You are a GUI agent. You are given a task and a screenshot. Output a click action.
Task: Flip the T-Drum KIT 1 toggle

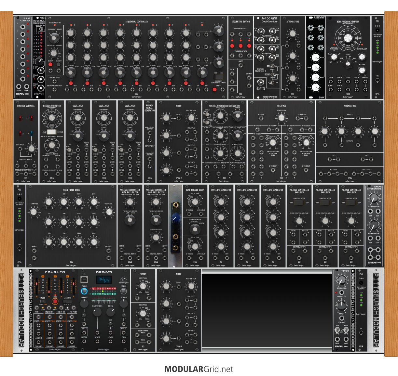click(x=346, y=331)
